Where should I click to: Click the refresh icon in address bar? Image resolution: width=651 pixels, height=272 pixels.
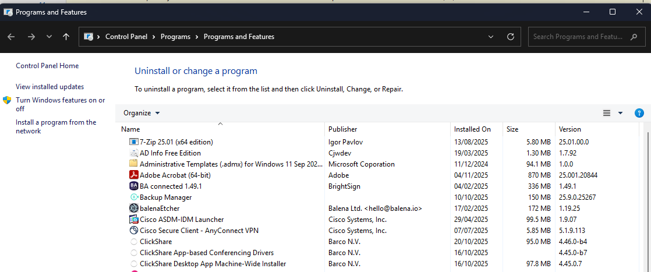pyautogui.click(x=511, y=37)
